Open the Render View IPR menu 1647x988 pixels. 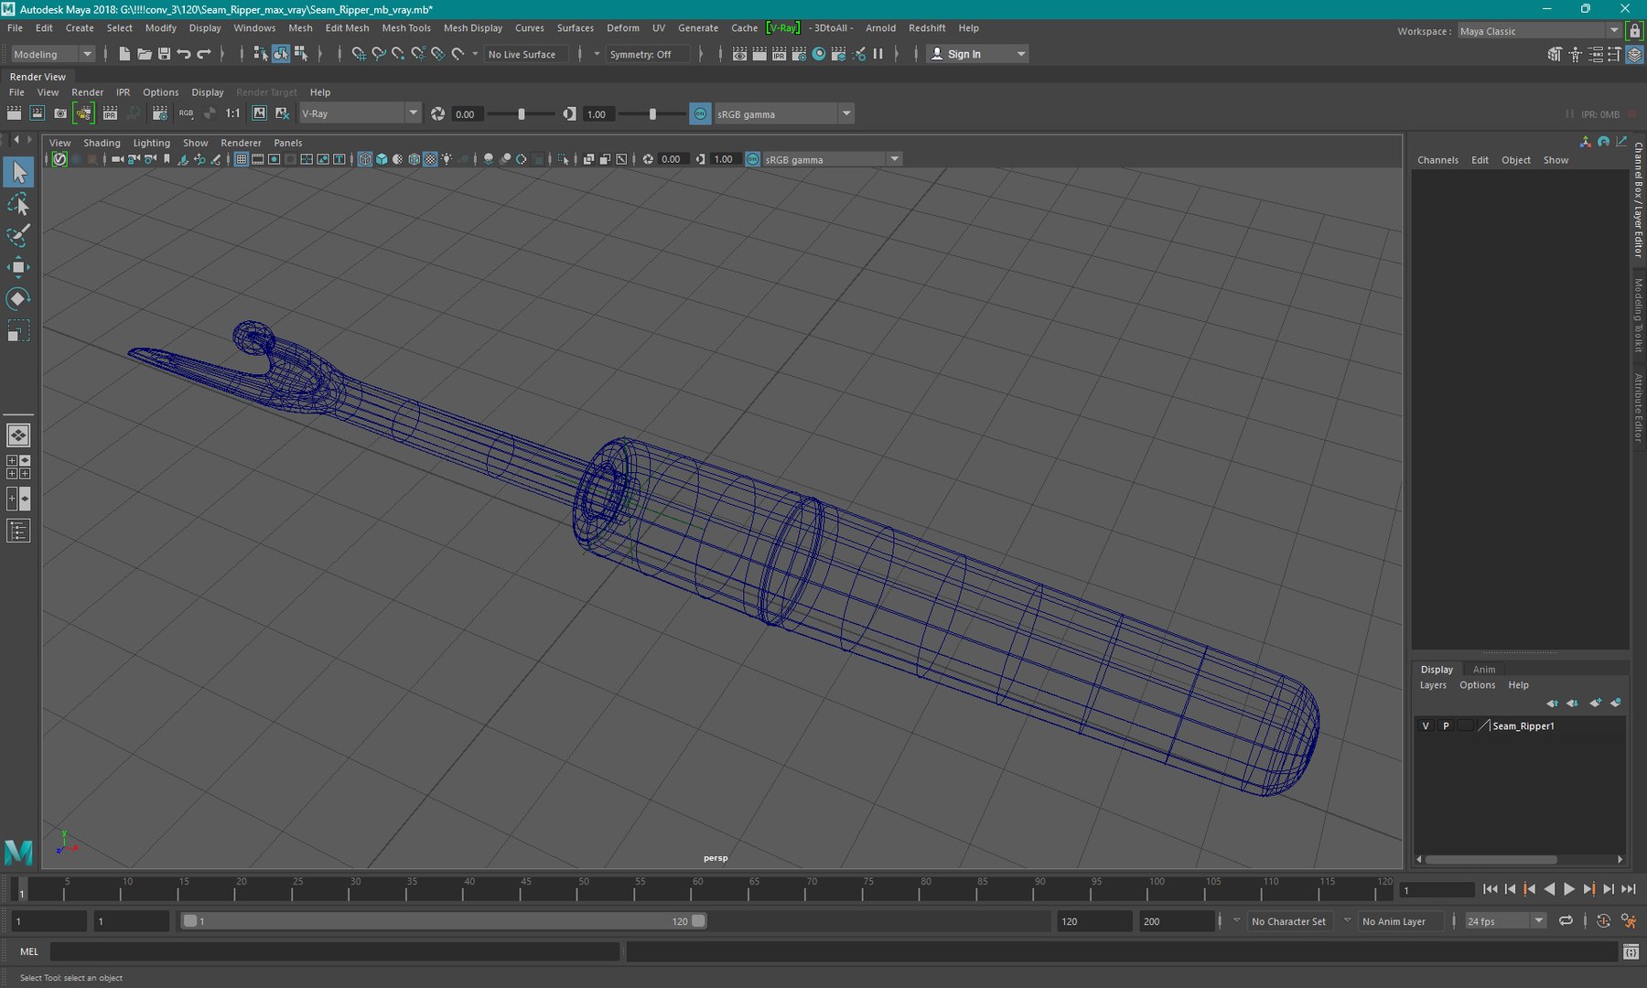[123, 92]
